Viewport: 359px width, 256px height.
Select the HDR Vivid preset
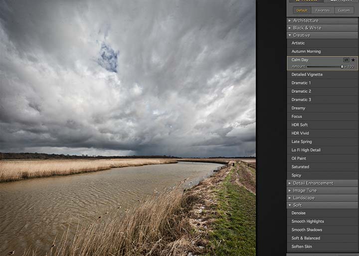tap(322, 133)
